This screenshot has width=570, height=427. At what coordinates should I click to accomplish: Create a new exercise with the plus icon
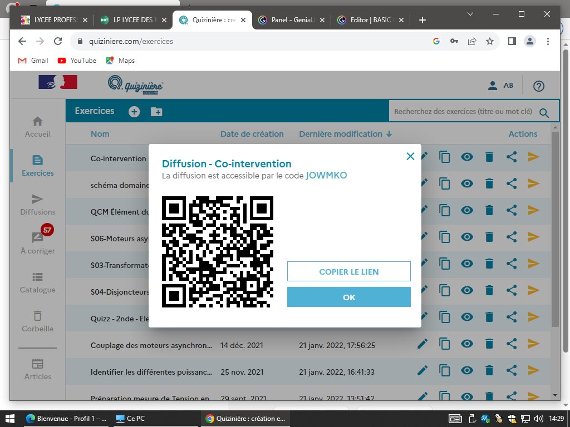[134, 111]
